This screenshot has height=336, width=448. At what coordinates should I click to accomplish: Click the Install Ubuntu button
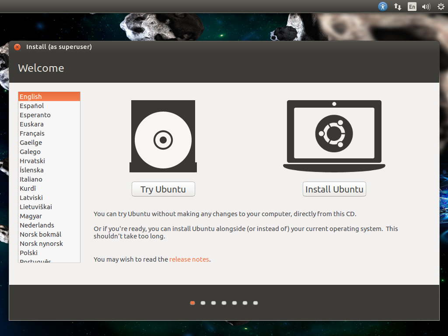[334, 189]
